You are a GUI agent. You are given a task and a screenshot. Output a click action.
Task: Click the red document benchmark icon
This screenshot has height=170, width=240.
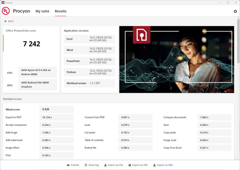coord(142,35)
